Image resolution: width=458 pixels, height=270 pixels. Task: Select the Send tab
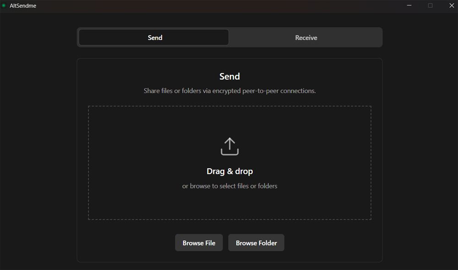point(154,37)
